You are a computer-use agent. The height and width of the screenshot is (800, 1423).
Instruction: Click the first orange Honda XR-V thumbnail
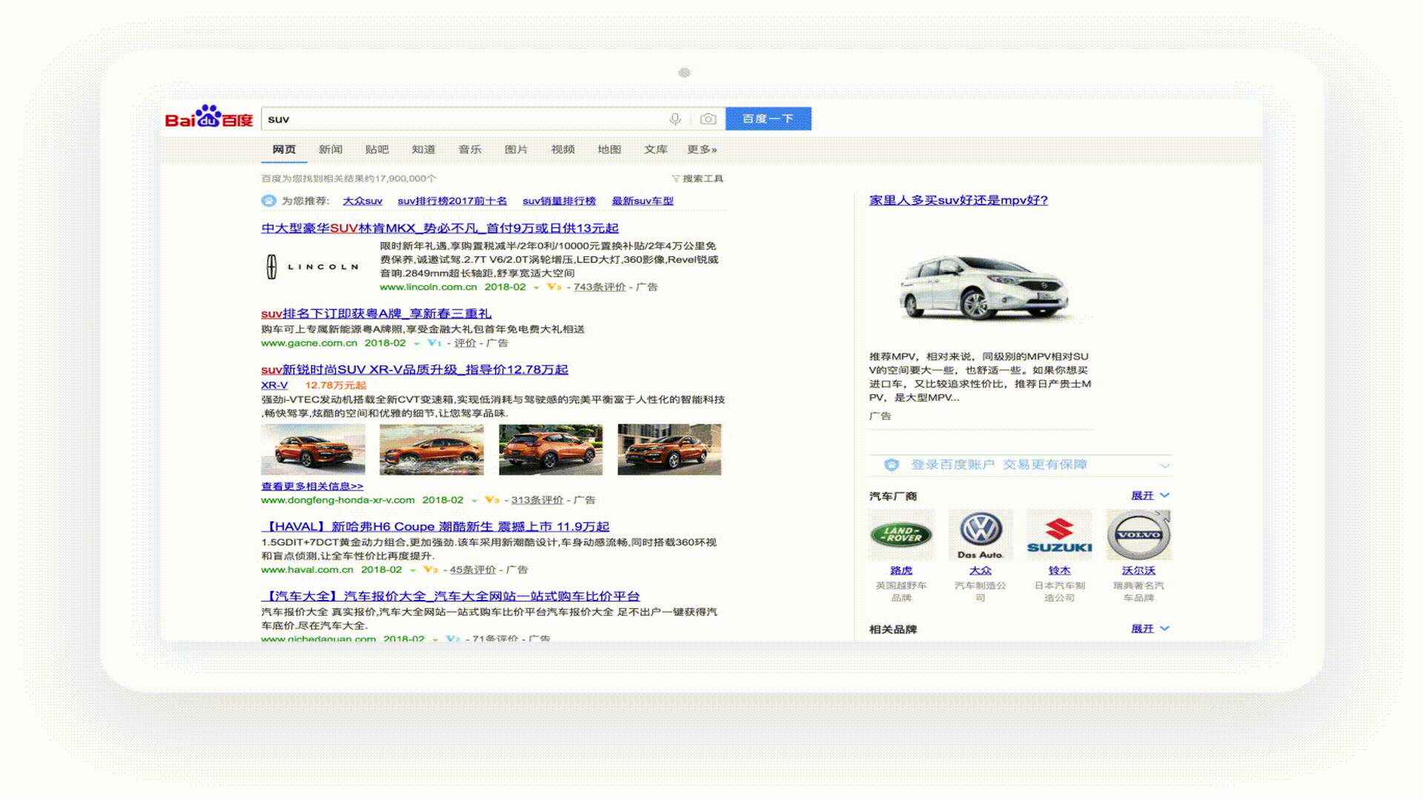pos(313,450)
